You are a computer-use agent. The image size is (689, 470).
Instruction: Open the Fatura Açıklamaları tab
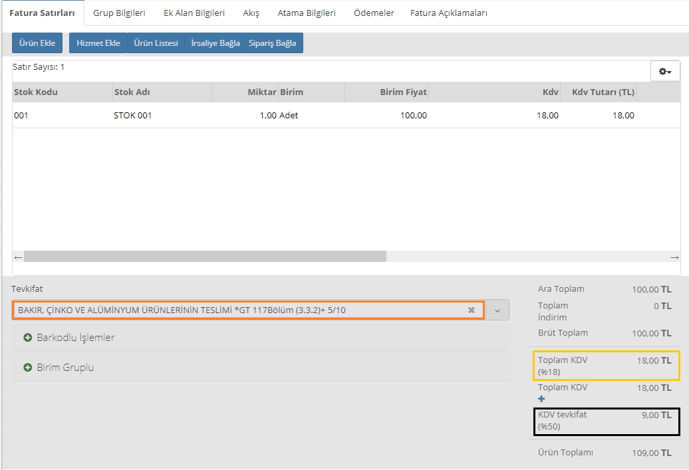[x=449, y=13]
